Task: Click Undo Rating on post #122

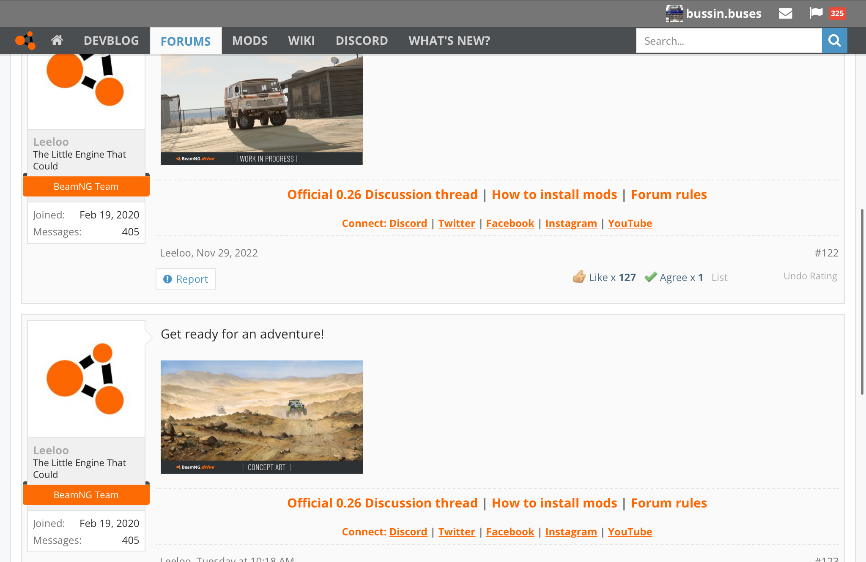Action: click(810, 276)
